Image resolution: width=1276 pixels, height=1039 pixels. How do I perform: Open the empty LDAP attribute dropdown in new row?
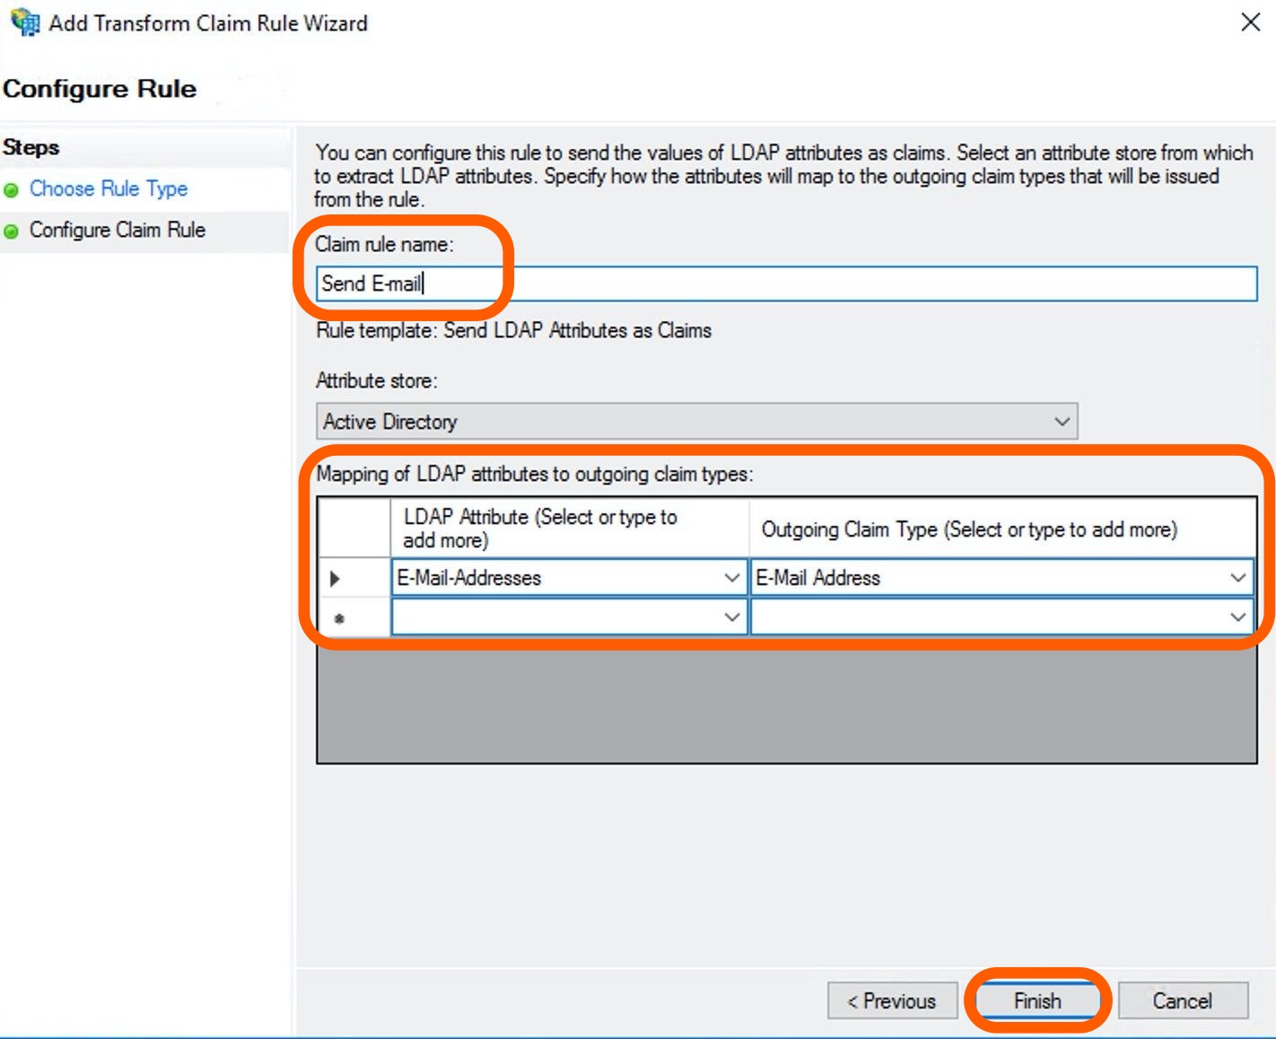click(x=731, y=617)
